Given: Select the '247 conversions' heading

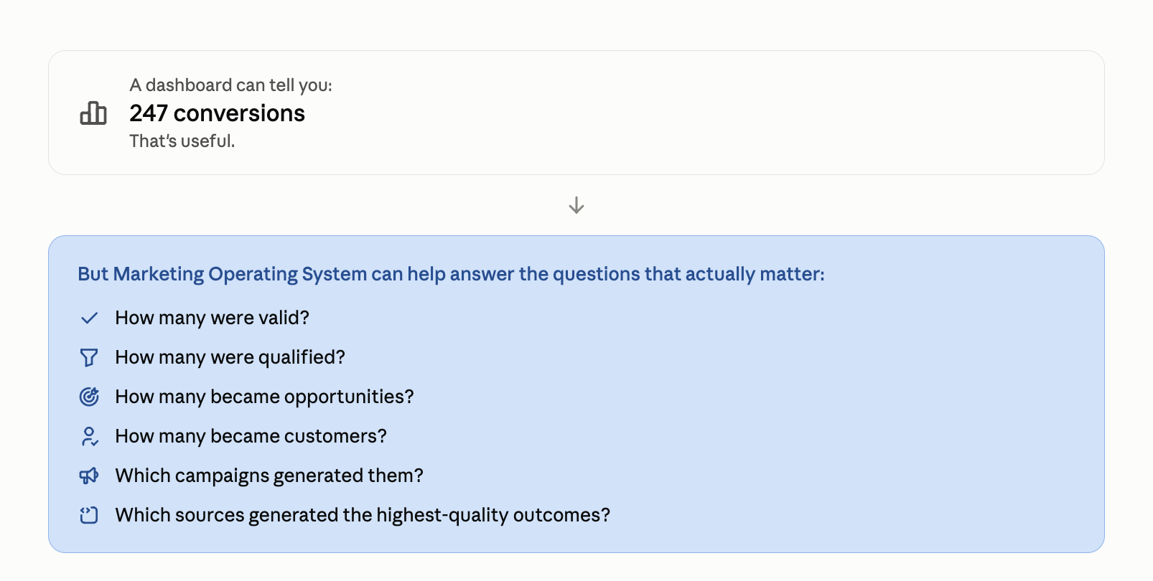Looking at the screenshot, I should coord(217,113).
